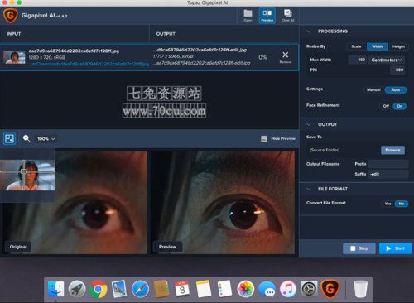414x303 pixels.
Task: Click the 0% progress indicator
Action: click(262, 57)
